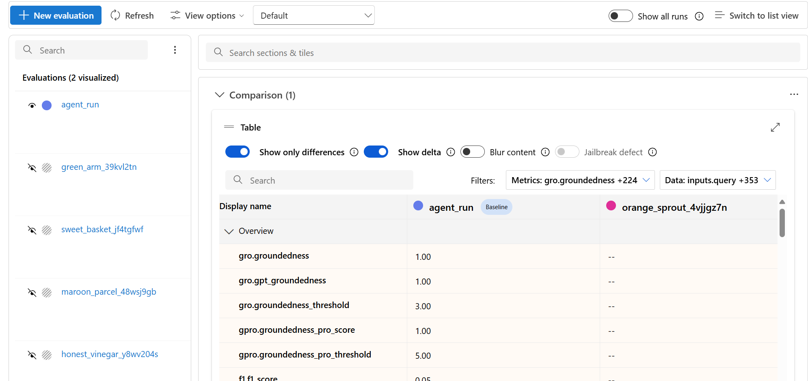Screen dimensions: 808x381
Task: Click the New evaluation button
Action: point(56,15)
